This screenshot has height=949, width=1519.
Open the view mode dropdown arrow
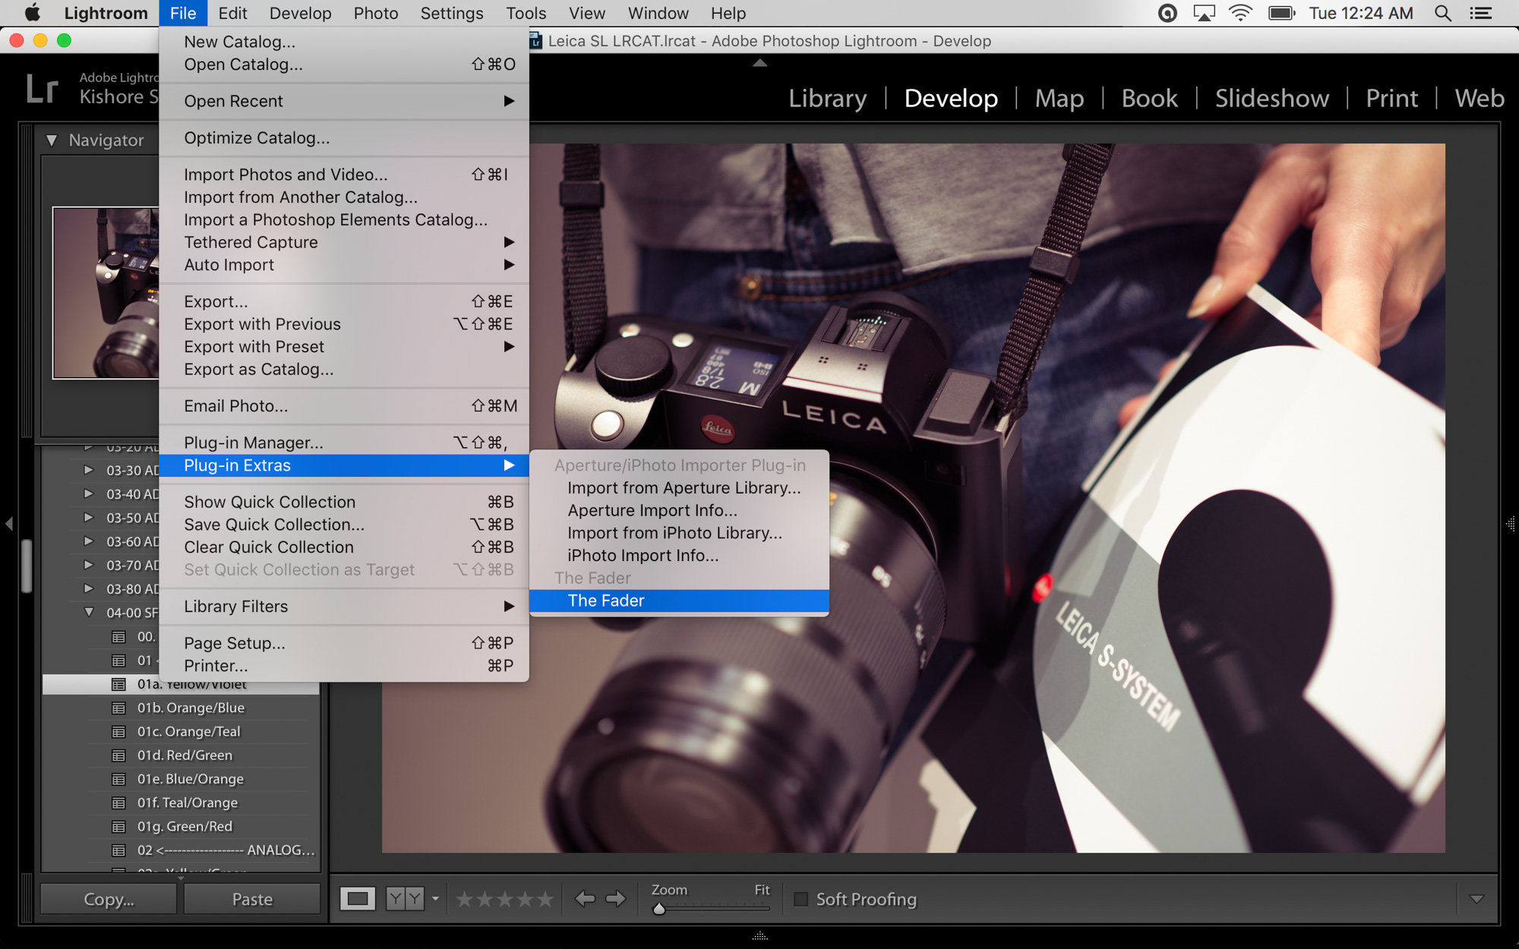434,898
